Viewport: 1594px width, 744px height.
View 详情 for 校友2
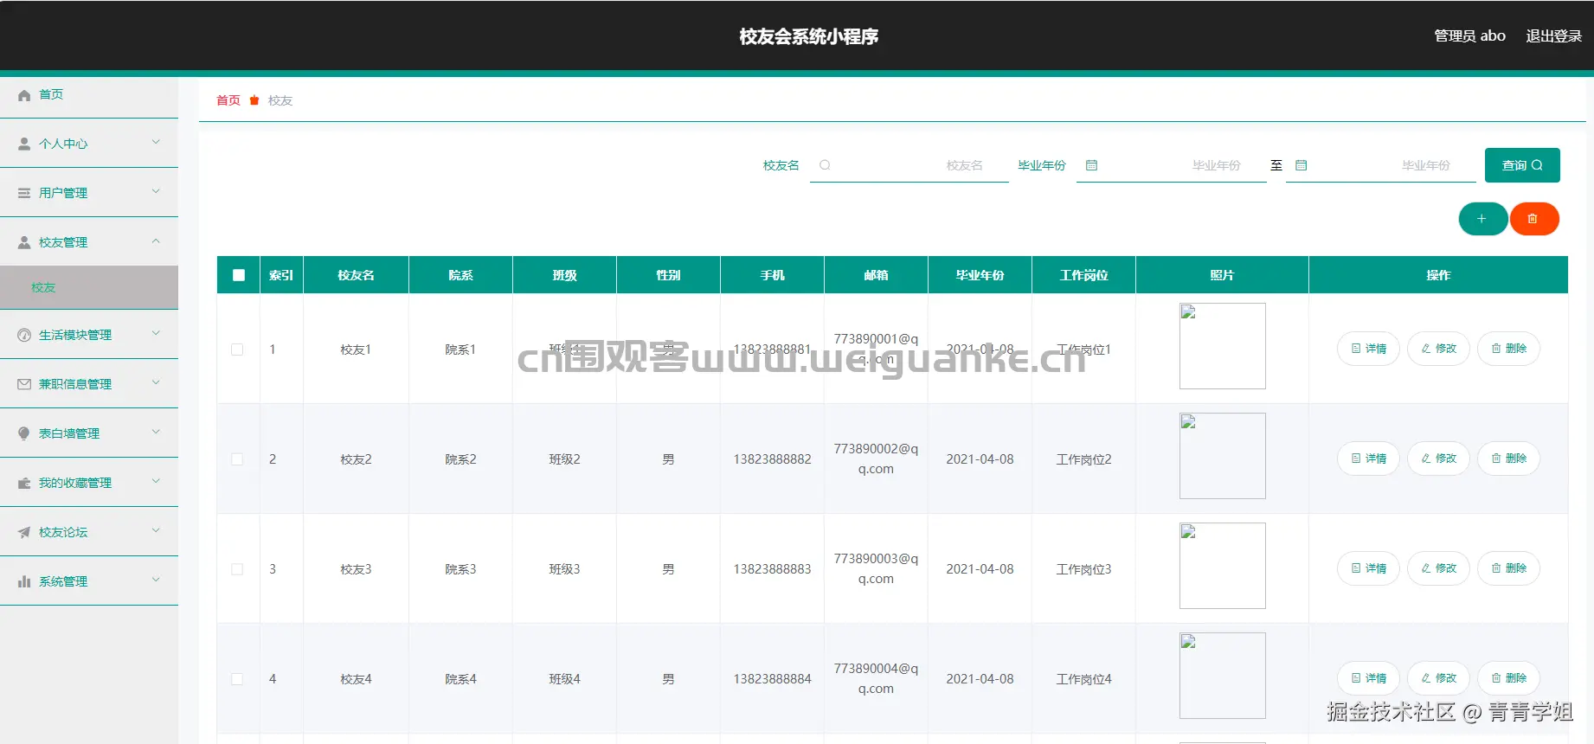(x=1368, y=459)
